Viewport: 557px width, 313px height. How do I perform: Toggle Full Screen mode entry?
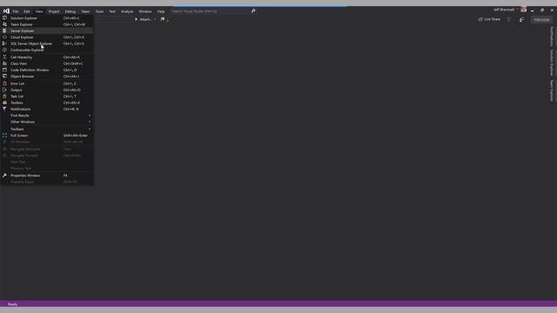coord(47,136)
